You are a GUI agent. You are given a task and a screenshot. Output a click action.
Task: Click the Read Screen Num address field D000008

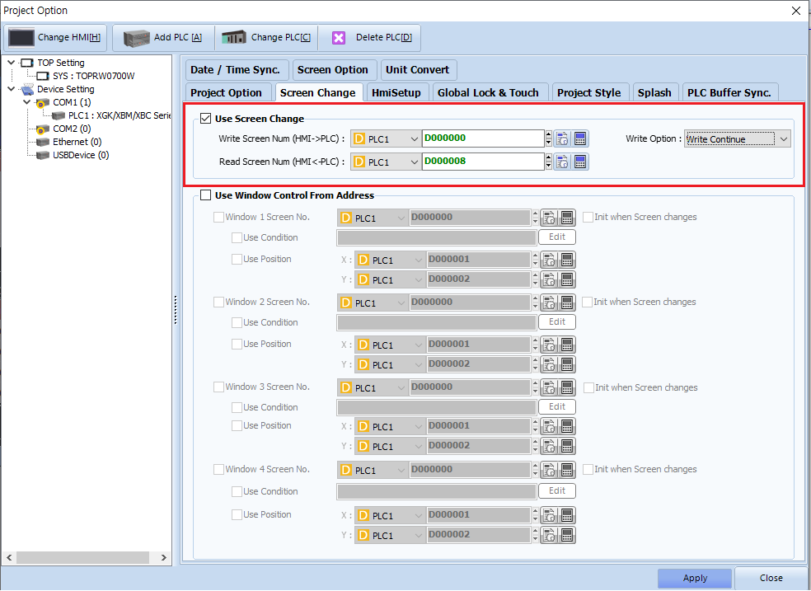point(483,162)
